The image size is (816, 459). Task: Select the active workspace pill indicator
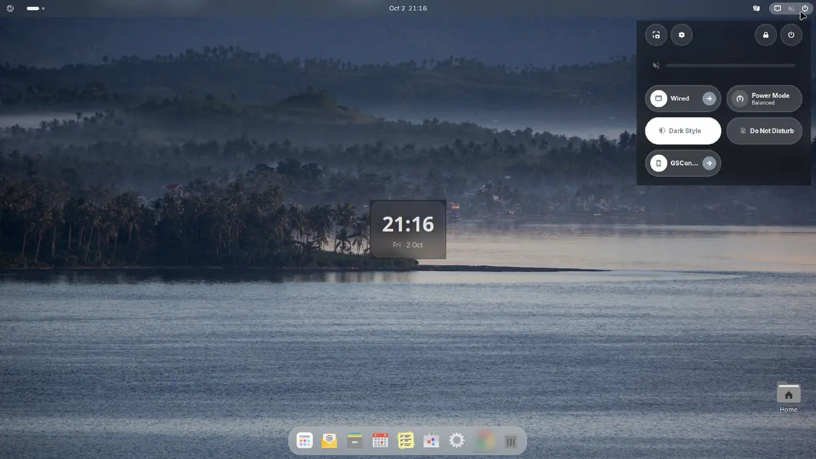click(33, 8)
